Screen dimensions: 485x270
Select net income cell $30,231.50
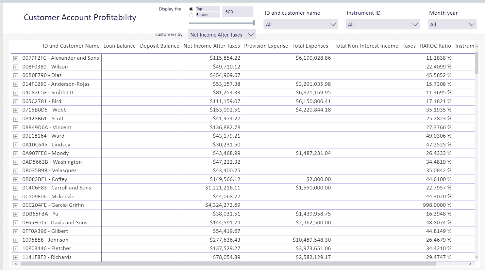click(226, 145)
